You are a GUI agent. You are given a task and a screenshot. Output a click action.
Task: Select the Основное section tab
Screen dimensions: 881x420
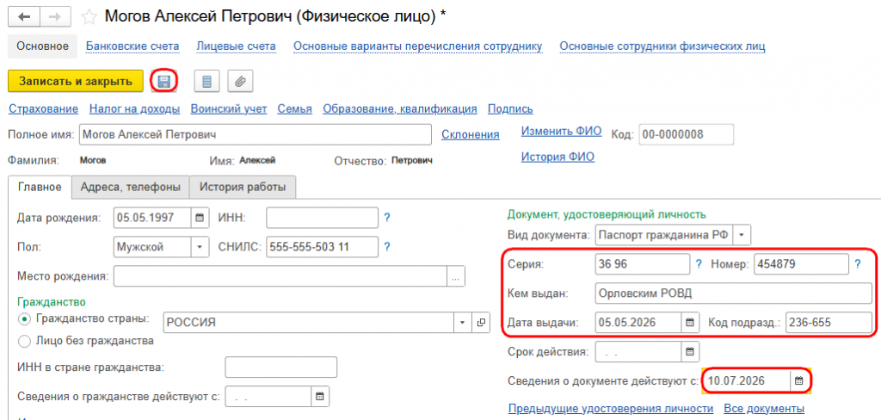(43, 46)
